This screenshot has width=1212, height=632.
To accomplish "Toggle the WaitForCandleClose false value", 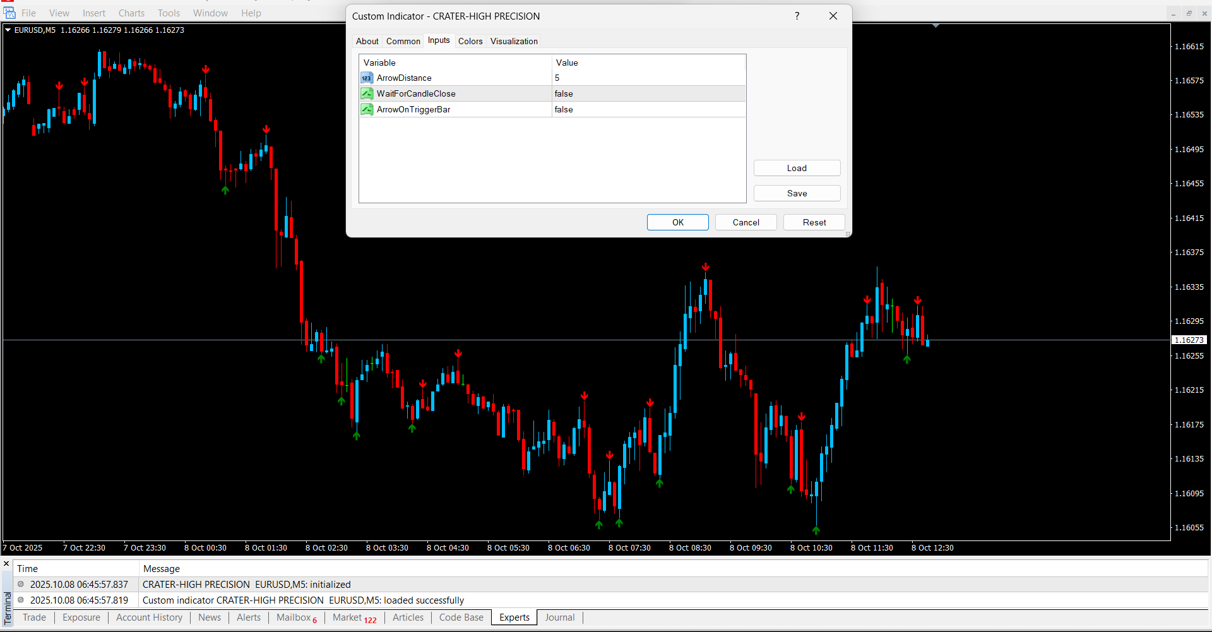I will coord(648,94).
